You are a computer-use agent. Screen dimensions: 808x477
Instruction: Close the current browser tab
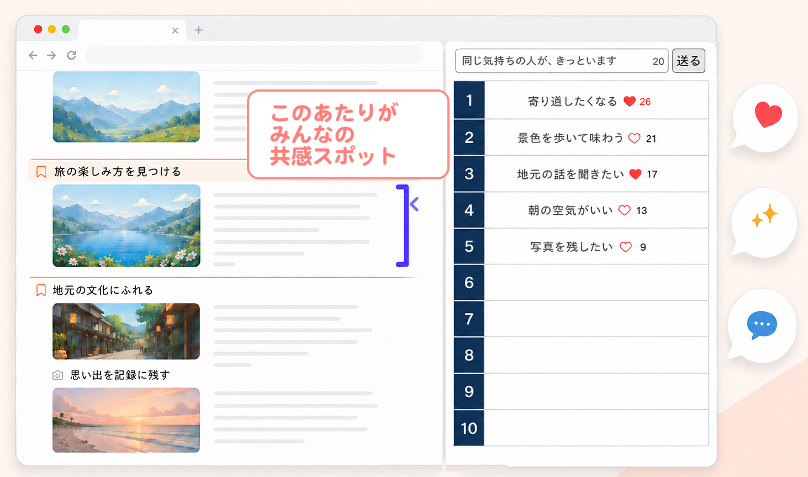(175, 30)
